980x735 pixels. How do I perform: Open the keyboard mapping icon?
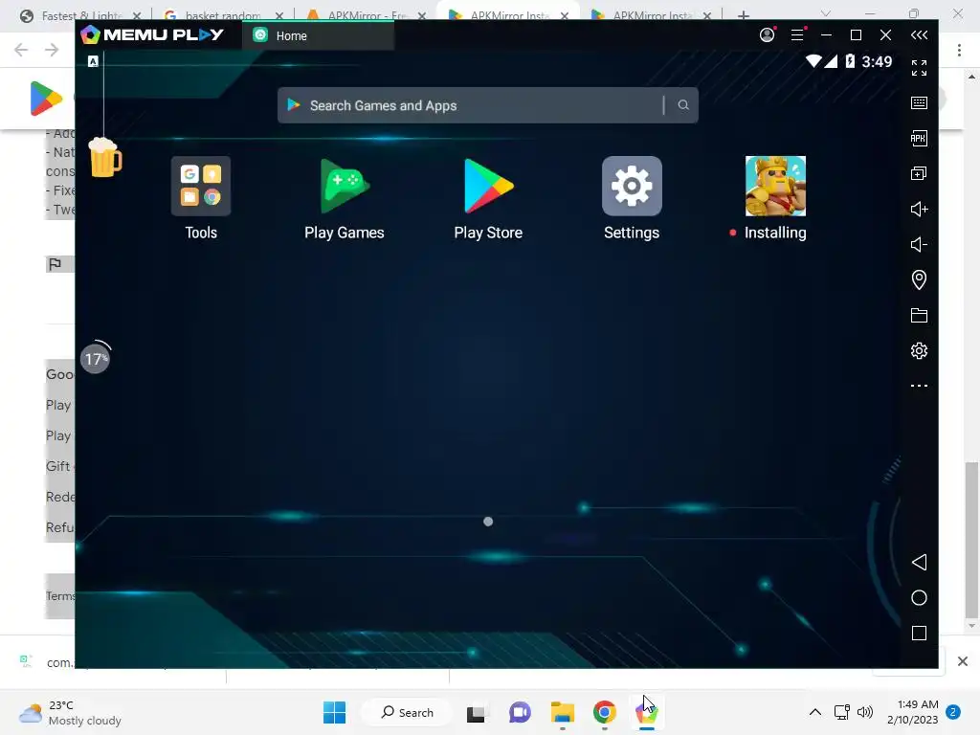[x=919, y=102]
